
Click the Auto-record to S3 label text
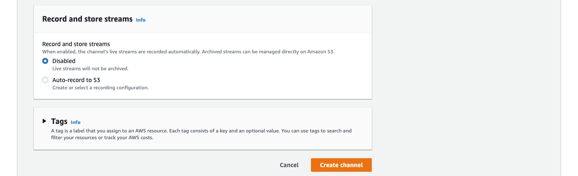click(76, 80)
